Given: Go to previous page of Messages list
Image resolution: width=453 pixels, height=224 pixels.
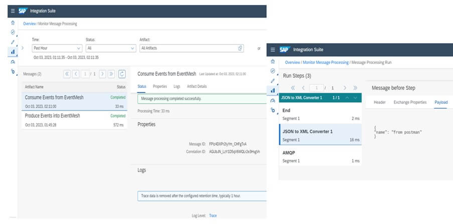Looking at the screenshot, I should click(76, 74).
